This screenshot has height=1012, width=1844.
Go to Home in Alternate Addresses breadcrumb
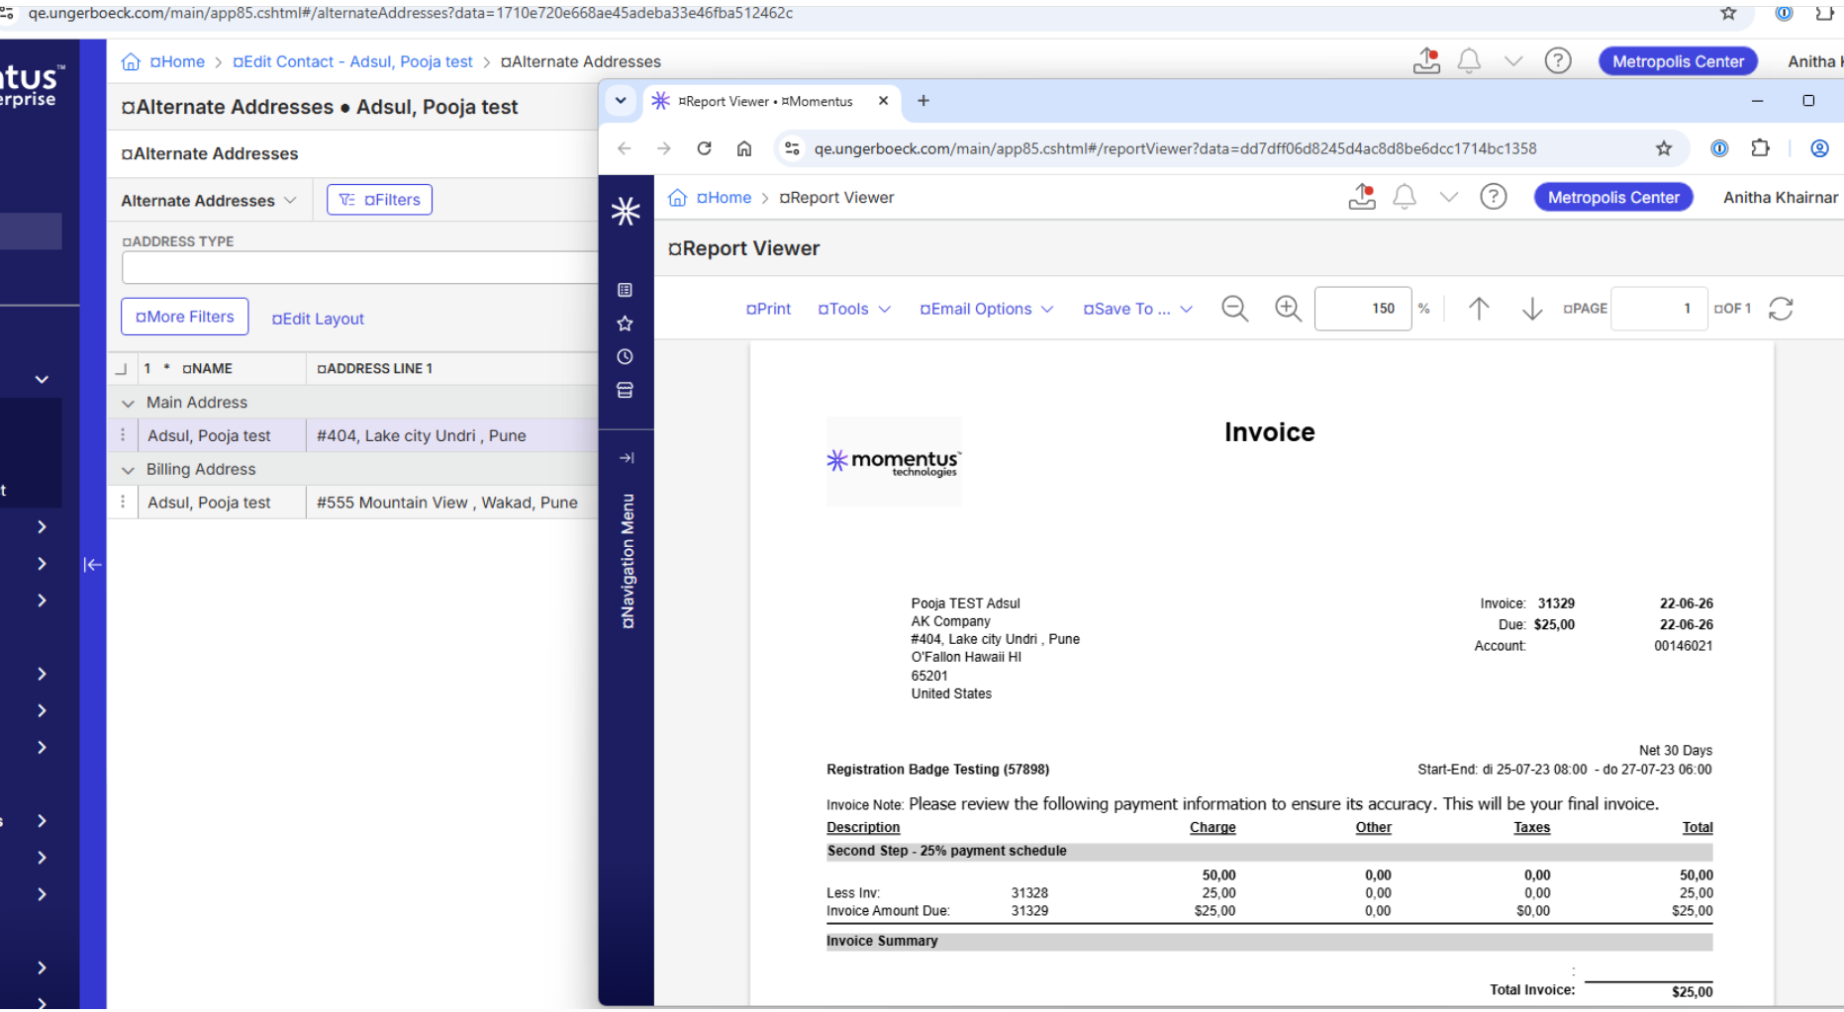click(178, 61)
